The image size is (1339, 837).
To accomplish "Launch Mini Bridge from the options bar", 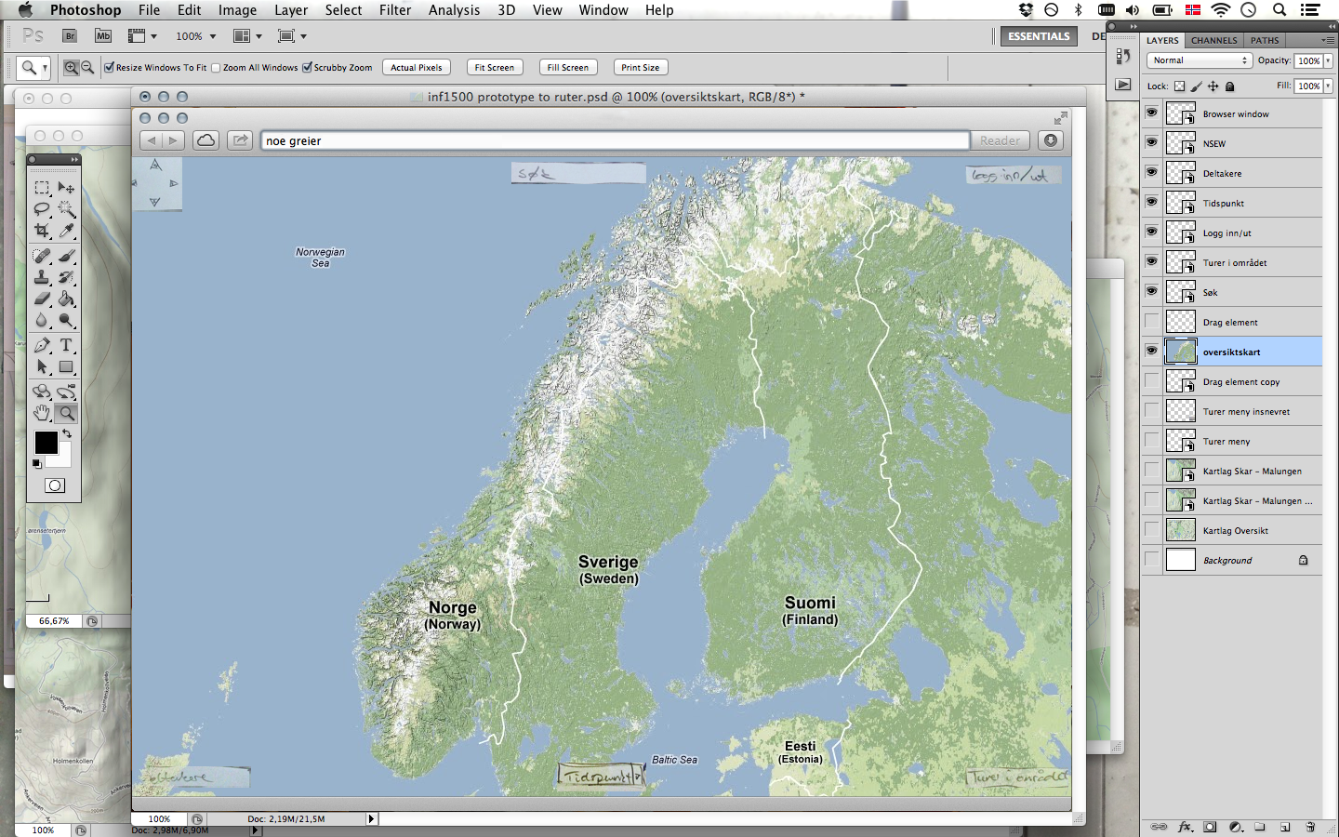I will click(x=103, y=36).
